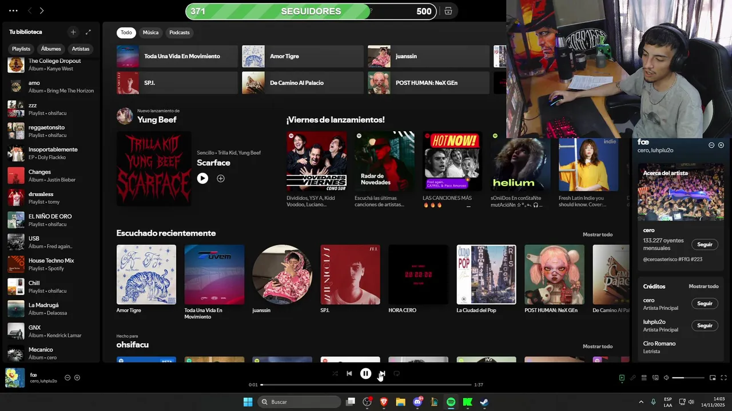This screenshot has height=411, width=732.
Task: Toggle repeat mode
Action: 396,374
